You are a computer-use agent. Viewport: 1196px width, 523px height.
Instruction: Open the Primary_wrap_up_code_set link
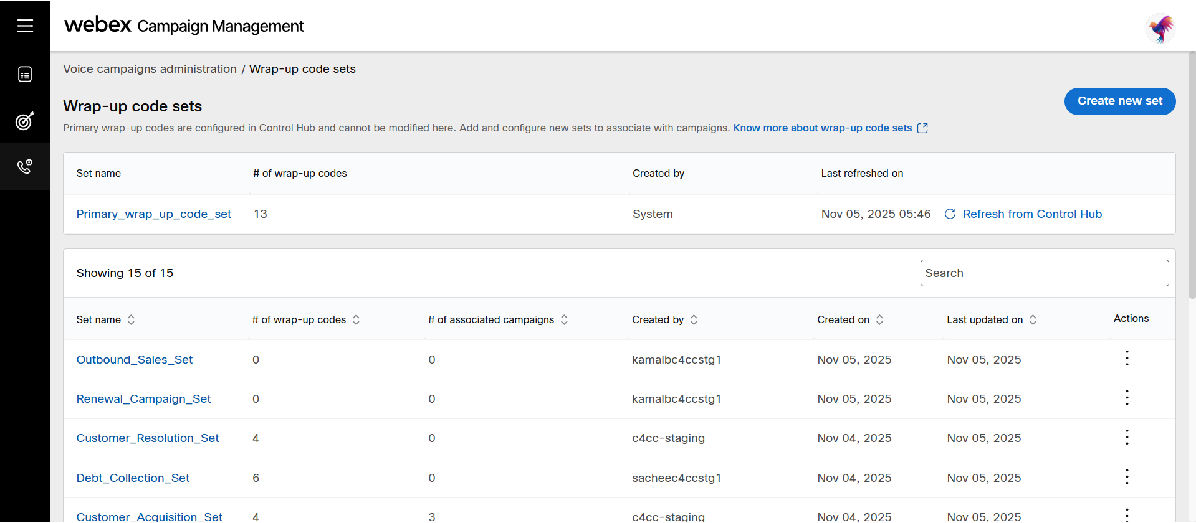click(x=154, y=214)
